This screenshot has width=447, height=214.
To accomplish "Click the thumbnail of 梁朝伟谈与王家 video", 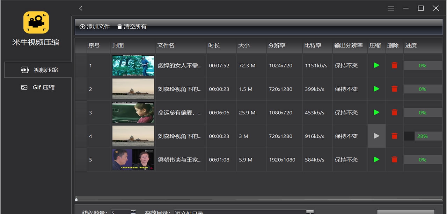I will click(133, 159).
